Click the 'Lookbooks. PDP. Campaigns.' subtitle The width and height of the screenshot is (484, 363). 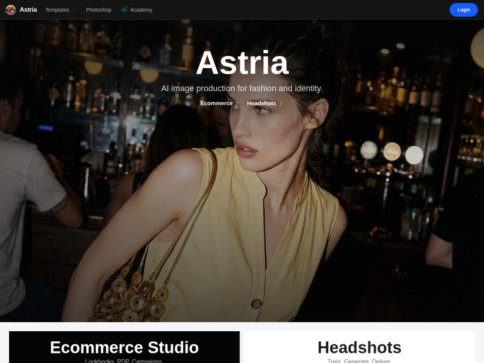click(x=124, y=360)
